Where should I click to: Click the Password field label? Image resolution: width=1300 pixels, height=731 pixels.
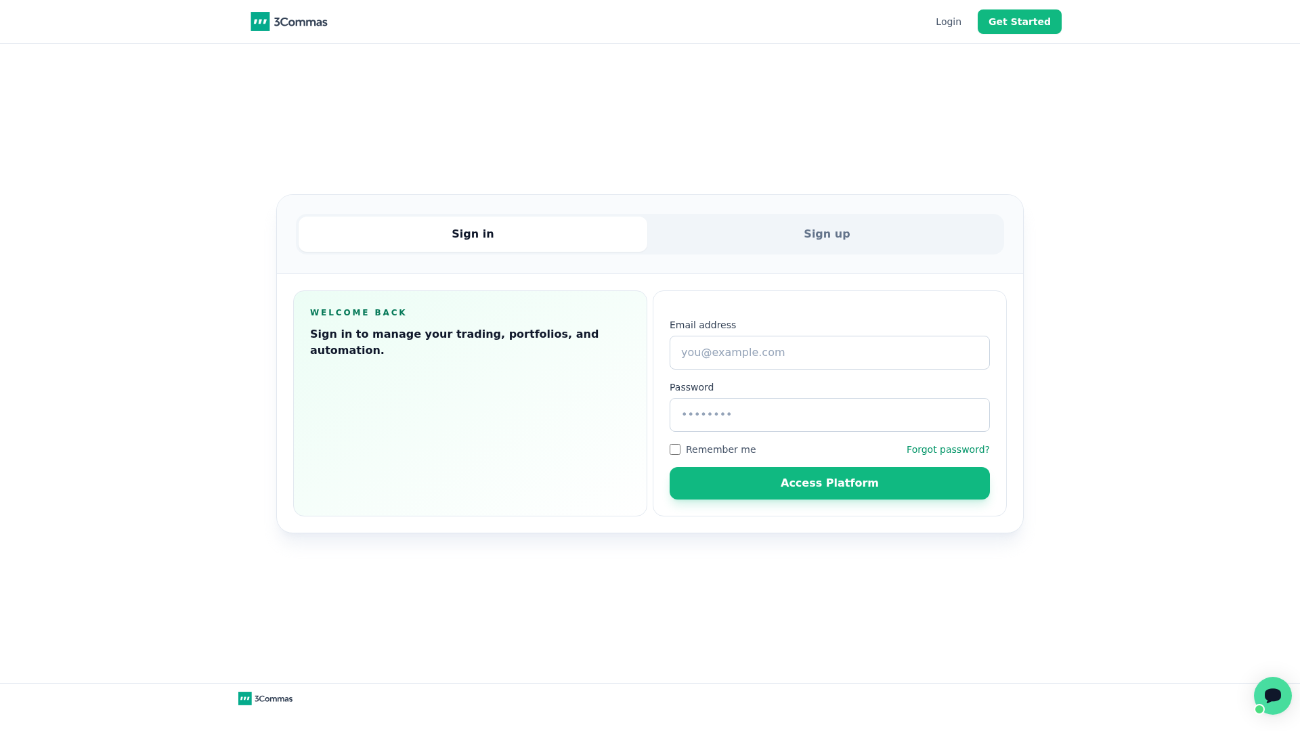(691, 387)
